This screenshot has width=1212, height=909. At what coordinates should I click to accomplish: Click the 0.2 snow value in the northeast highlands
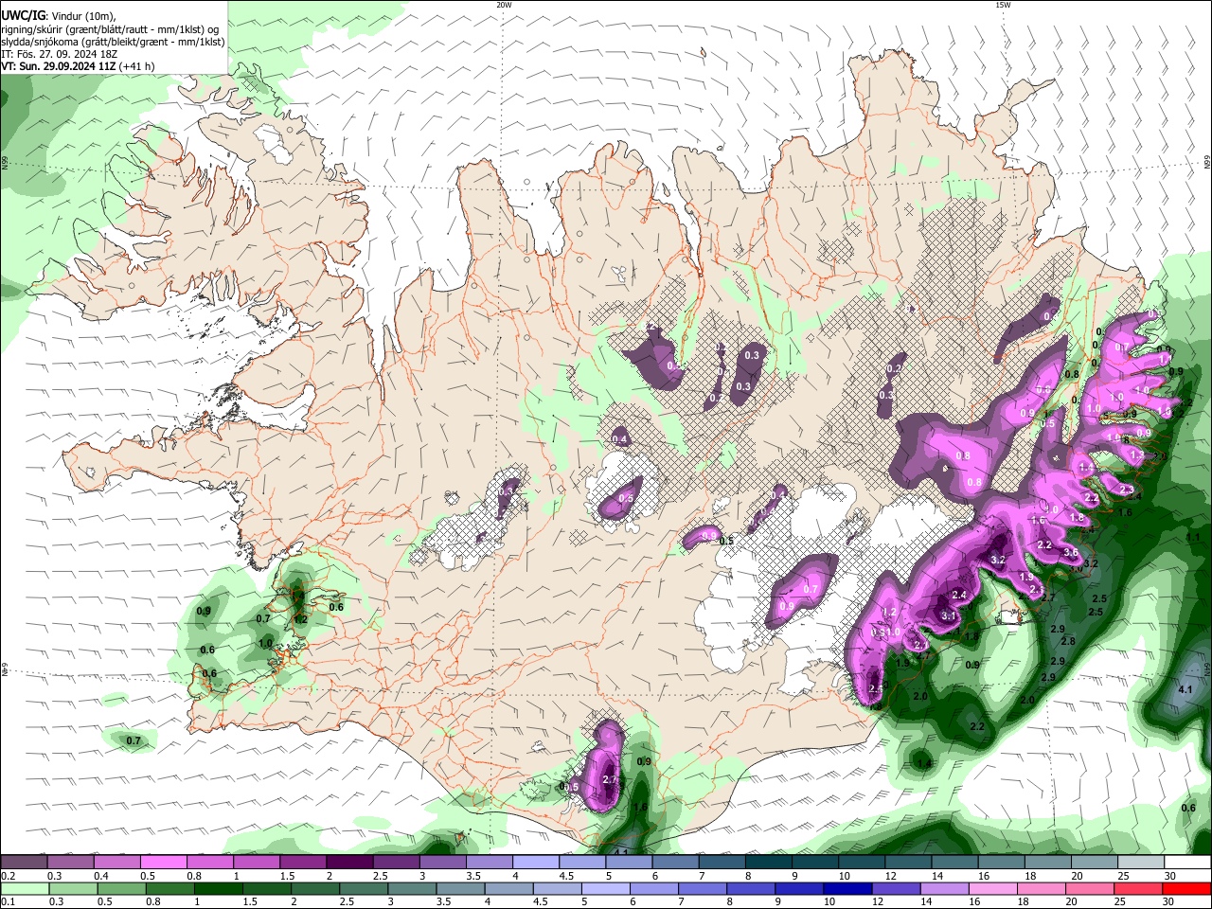pos(894,368)
